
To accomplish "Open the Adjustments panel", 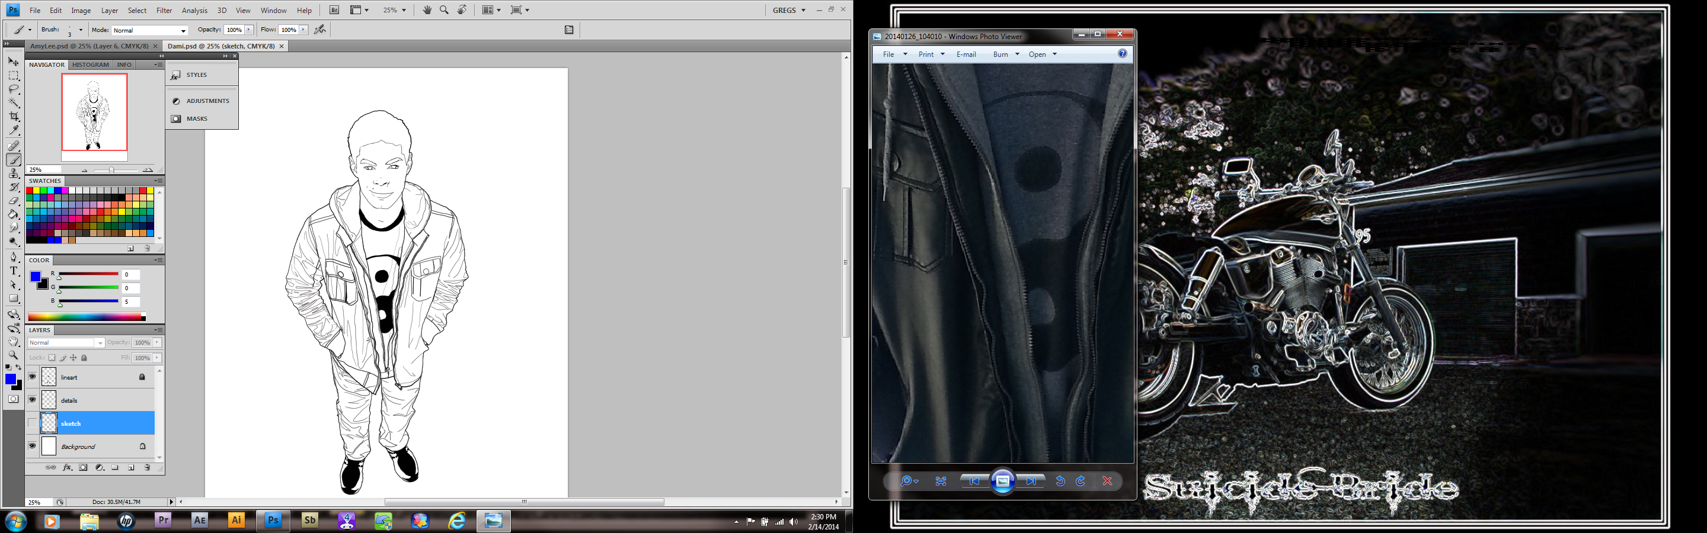I will (x=202, y=101).
